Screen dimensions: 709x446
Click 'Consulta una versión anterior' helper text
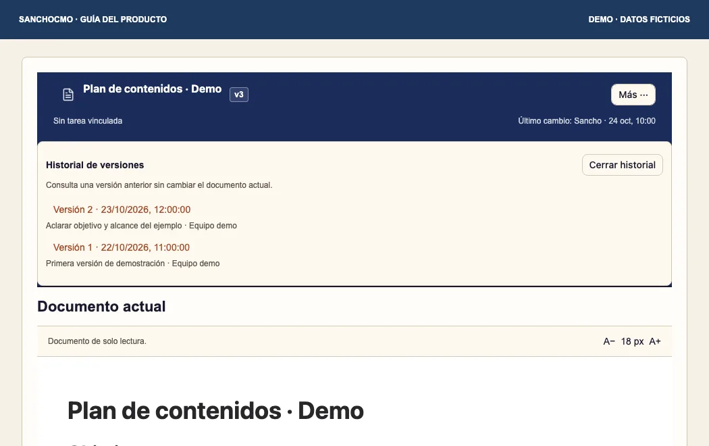[x=159, y=185]
